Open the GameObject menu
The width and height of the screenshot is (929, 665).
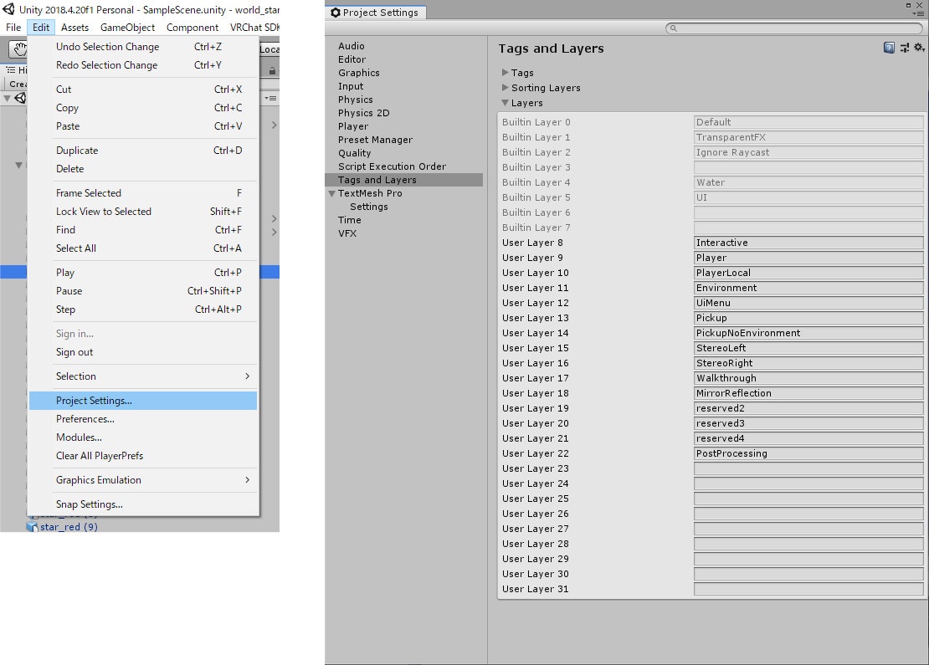click(127, 28)
